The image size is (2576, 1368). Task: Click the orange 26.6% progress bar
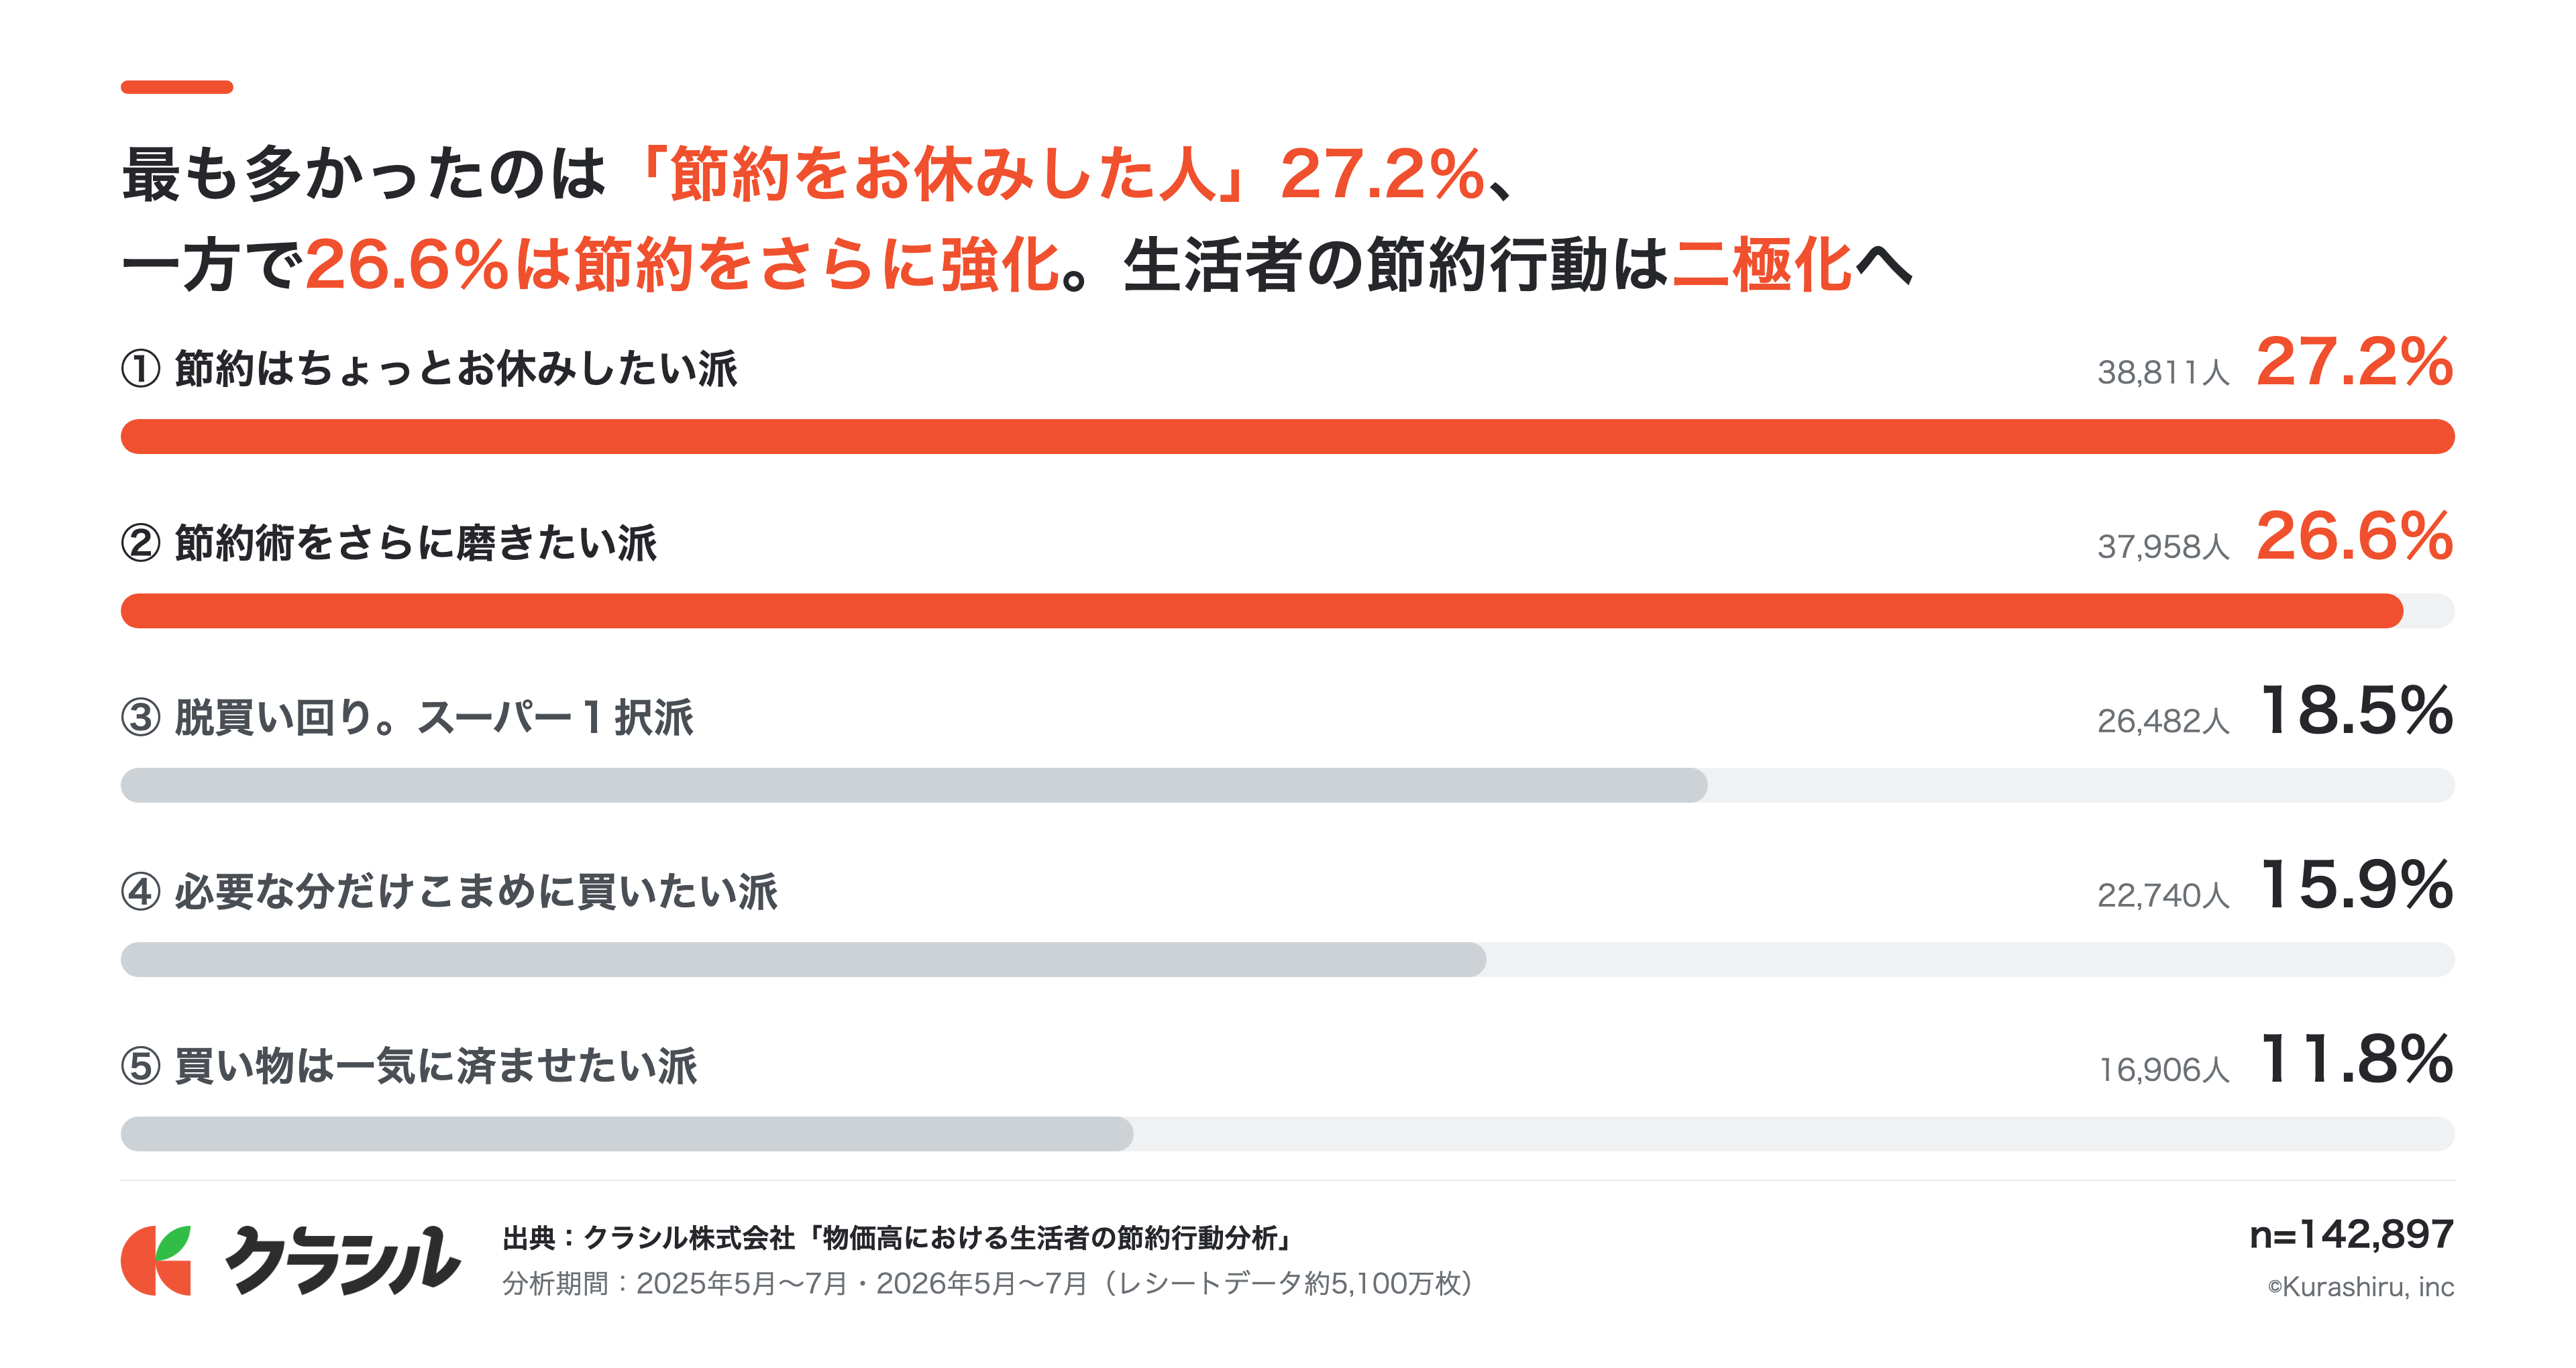pos(1262,611)
